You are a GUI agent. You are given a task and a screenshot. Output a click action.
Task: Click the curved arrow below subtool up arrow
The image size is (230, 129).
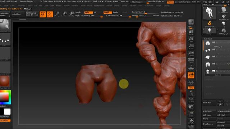coord(220,105)
